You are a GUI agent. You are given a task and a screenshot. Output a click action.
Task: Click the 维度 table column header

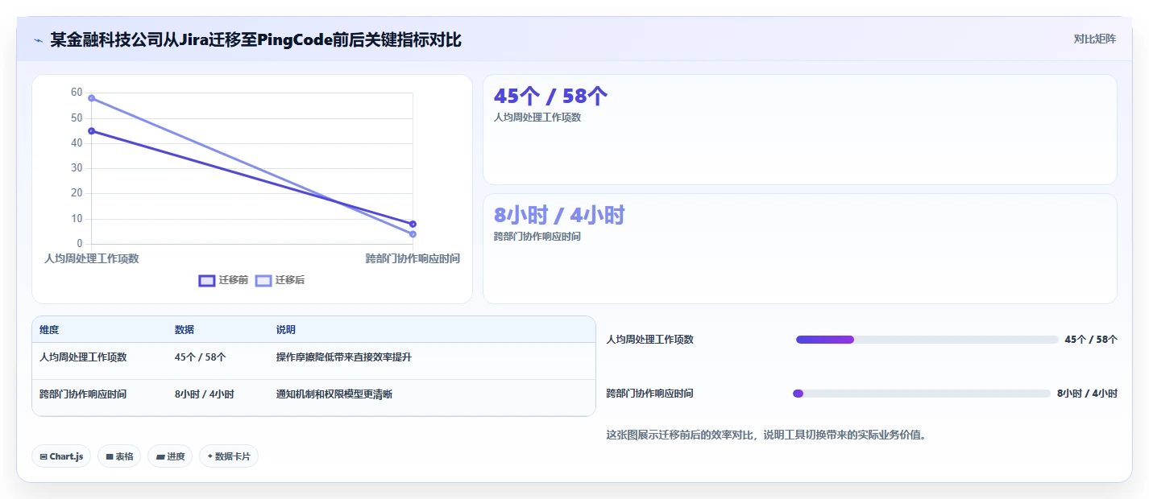(49, 330)
